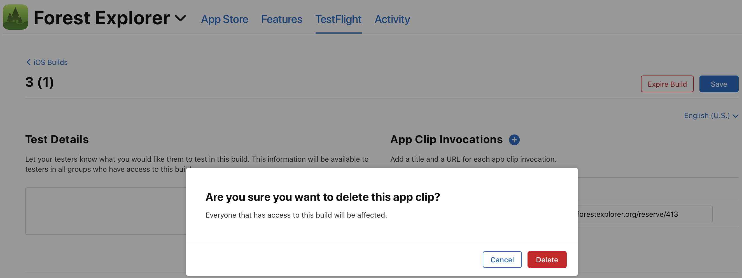This screenshot has width=742, height=278.
Task: Open App Clip Invocations with the plus icon
Action: pyautogui.click(x=514, y=140)
